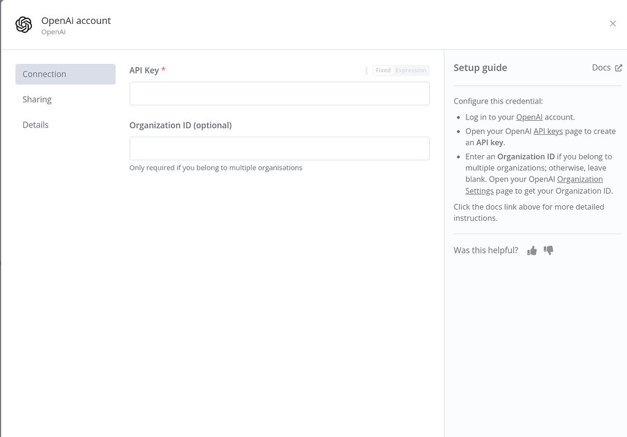Screen dimensions: 627x437
Task: Switch the API Key field to Expression mode
Action: click(x=410, y=70)
